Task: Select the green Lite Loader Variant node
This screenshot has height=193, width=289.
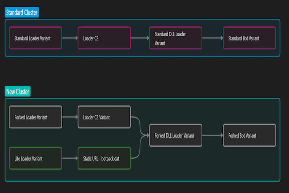Action: point(36,158)
